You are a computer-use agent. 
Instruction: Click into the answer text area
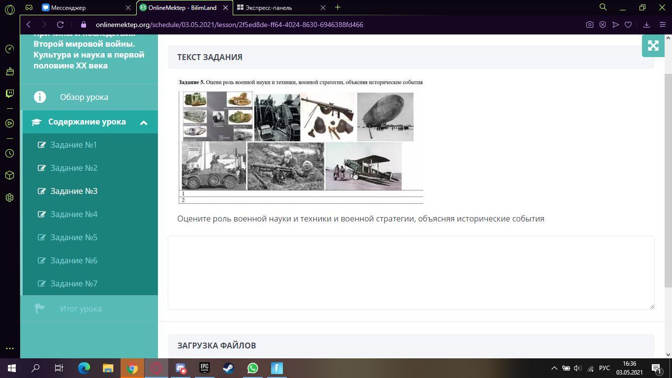point(411,273)
